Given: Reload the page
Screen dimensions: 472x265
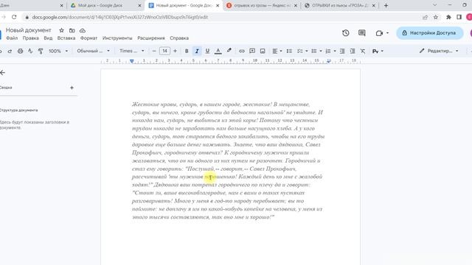Looking at the screenshot, I should [x=14, y=17].
